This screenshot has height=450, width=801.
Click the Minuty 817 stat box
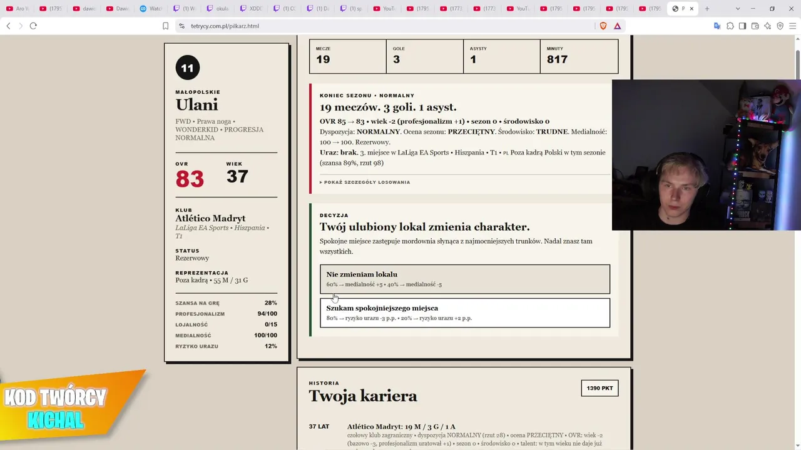click(579, 56)
